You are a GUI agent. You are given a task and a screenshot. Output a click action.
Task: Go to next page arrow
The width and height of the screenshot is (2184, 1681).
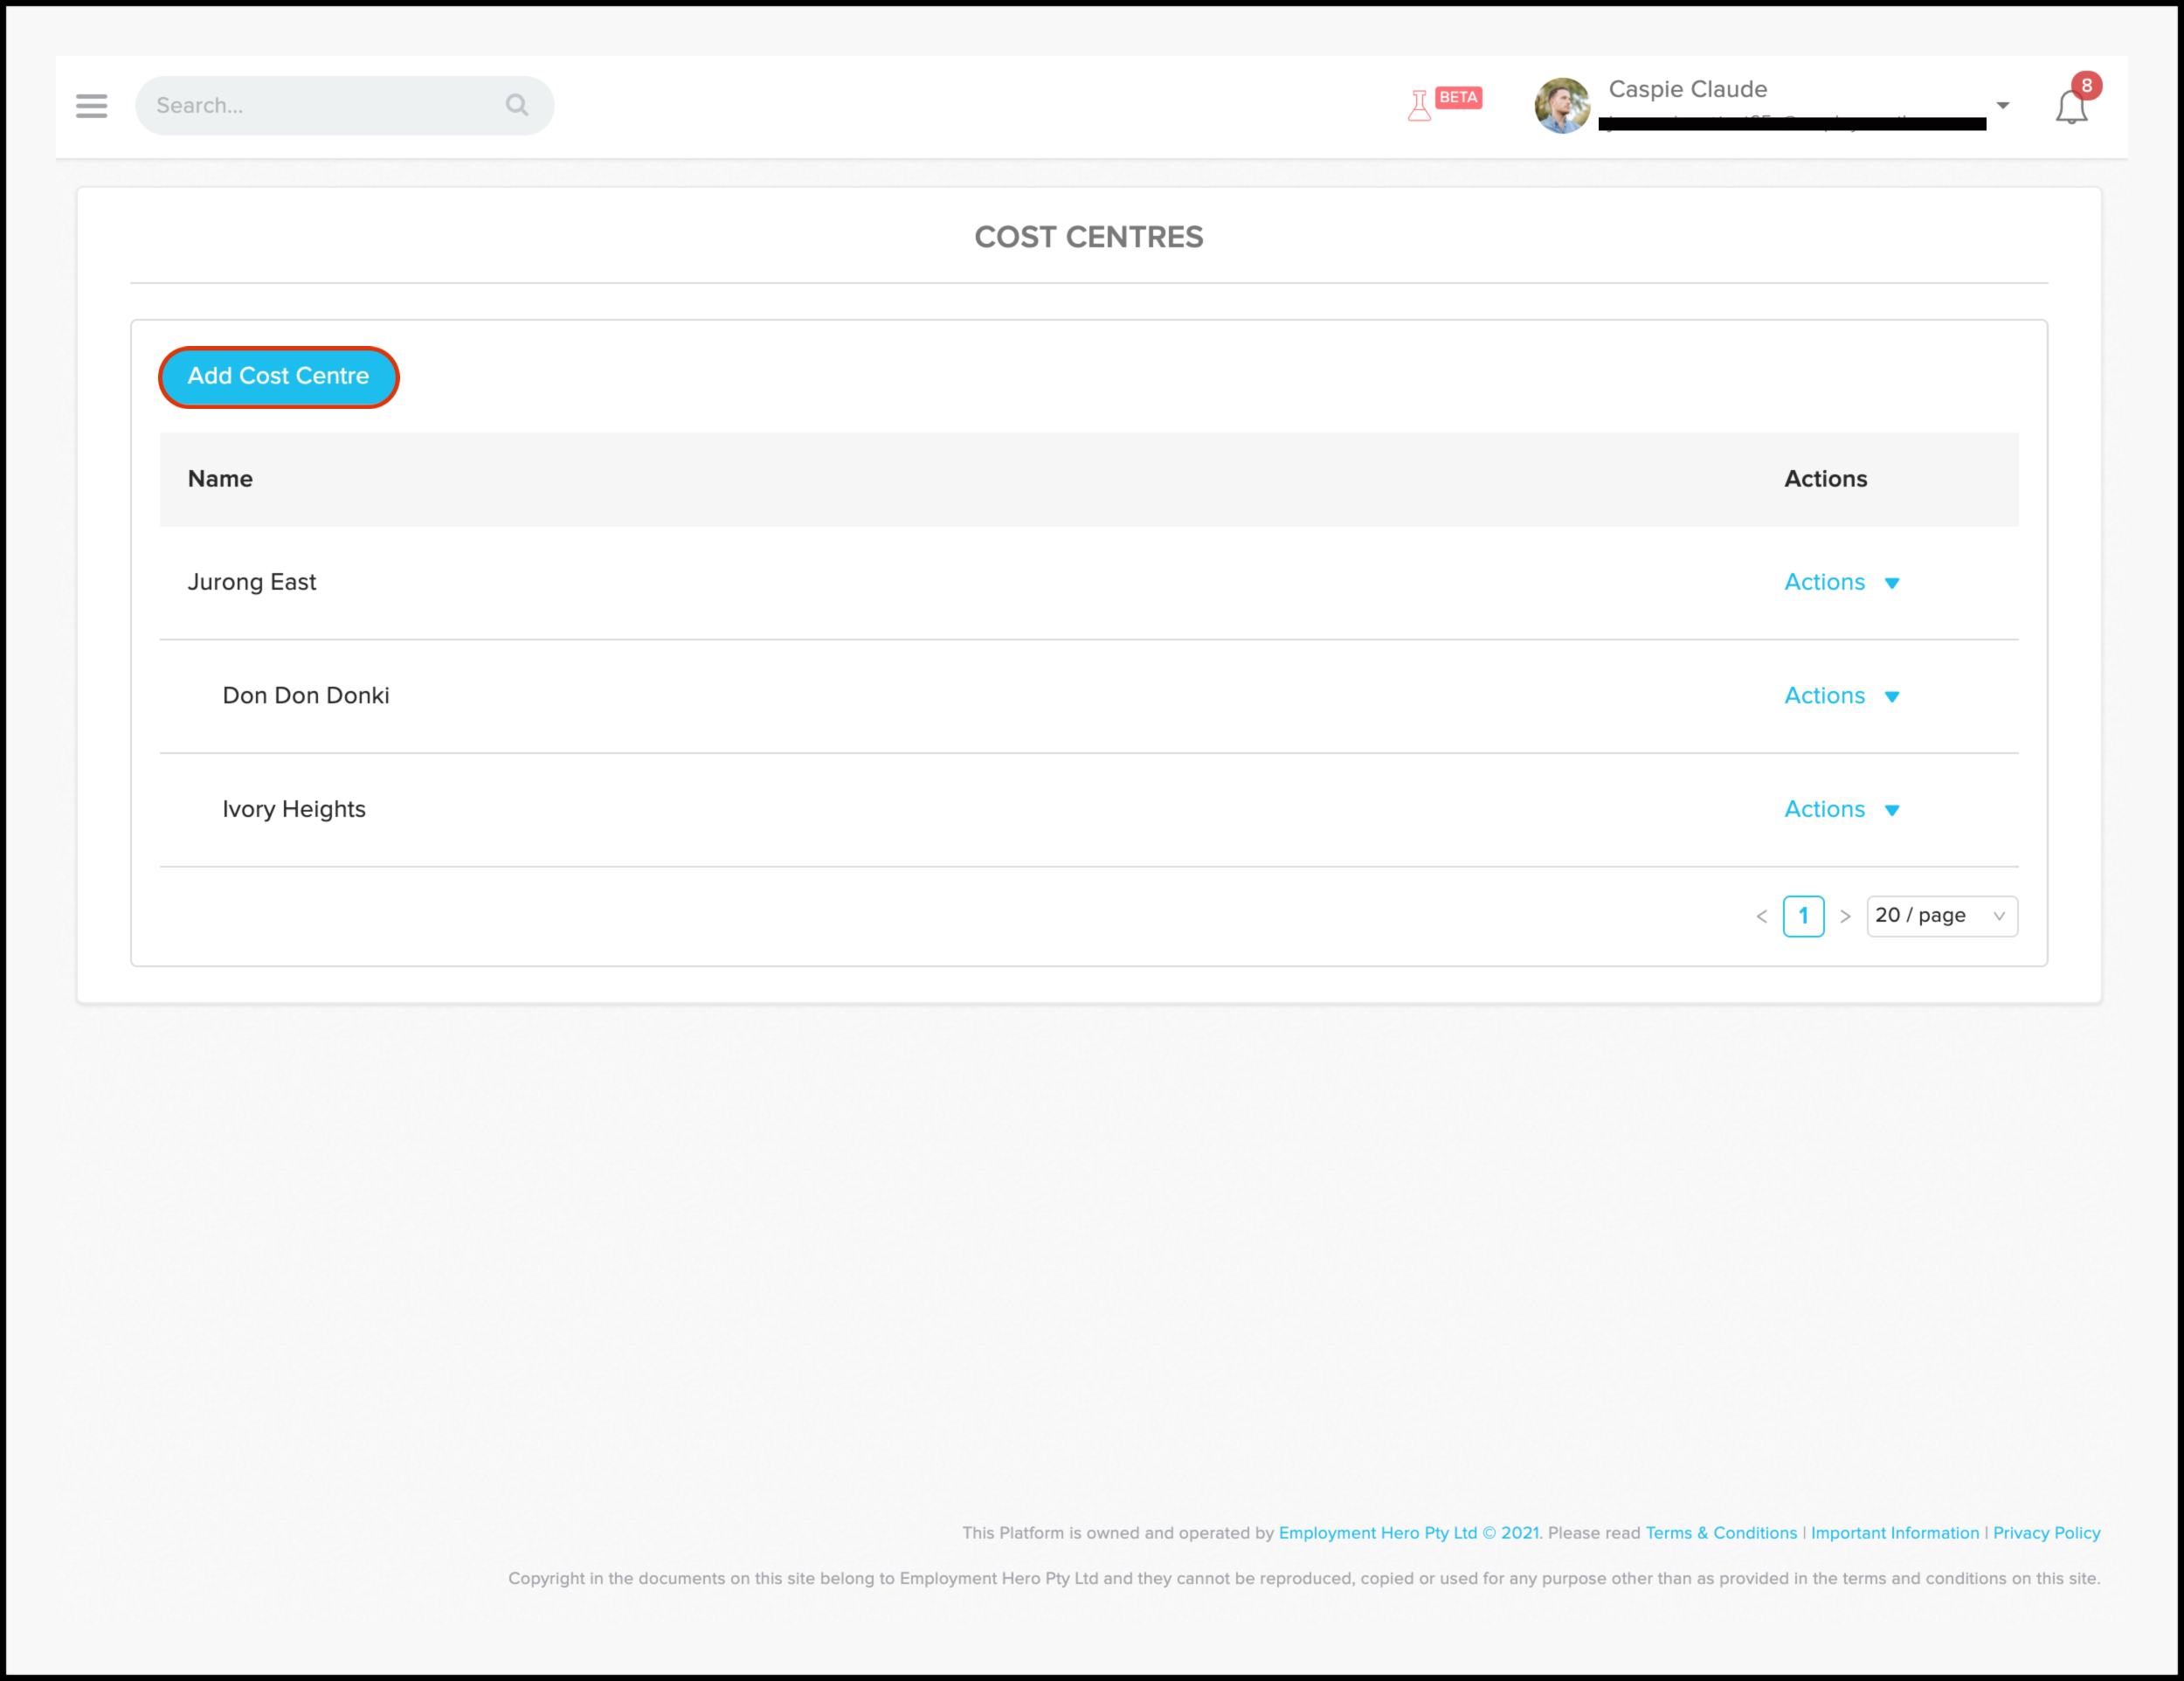coord(1845,916)
